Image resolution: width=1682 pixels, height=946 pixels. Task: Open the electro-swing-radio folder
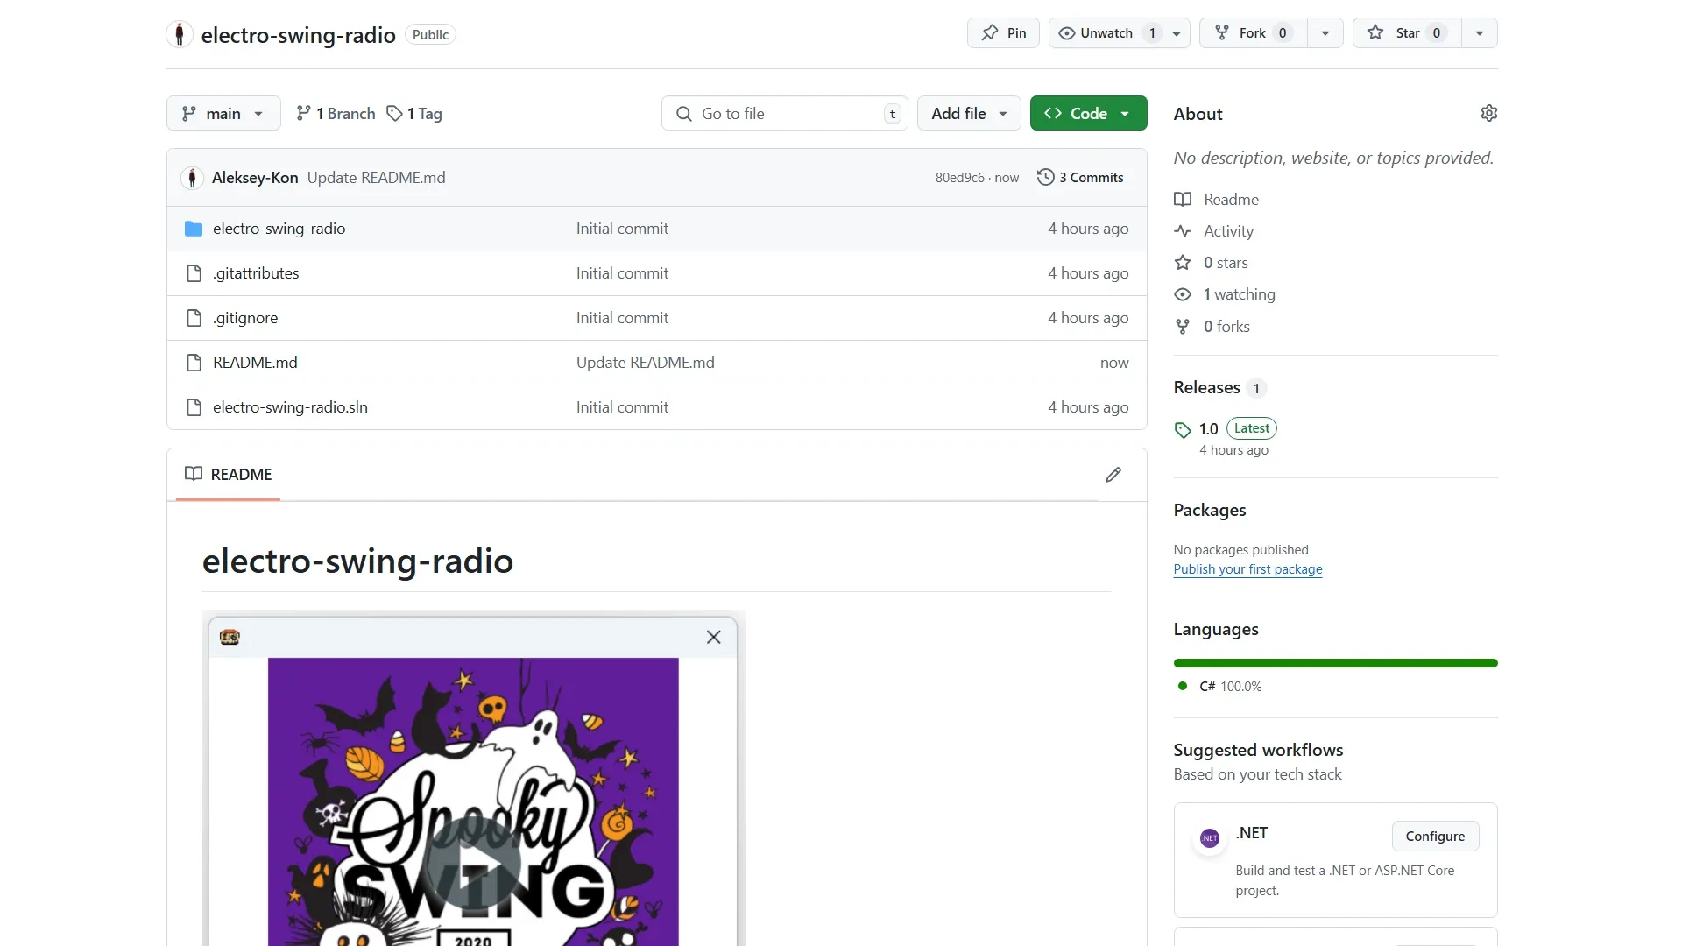coord(279,228)
